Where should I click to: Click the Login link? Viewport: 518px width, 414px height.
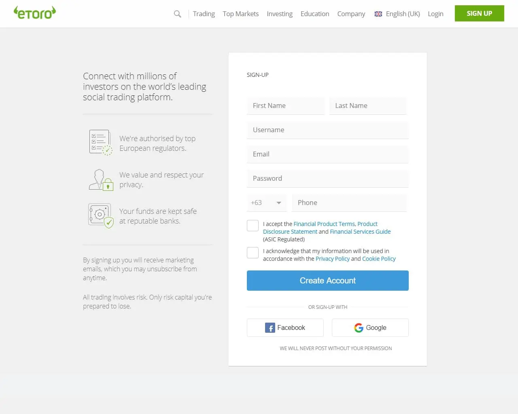coord(435,14)
